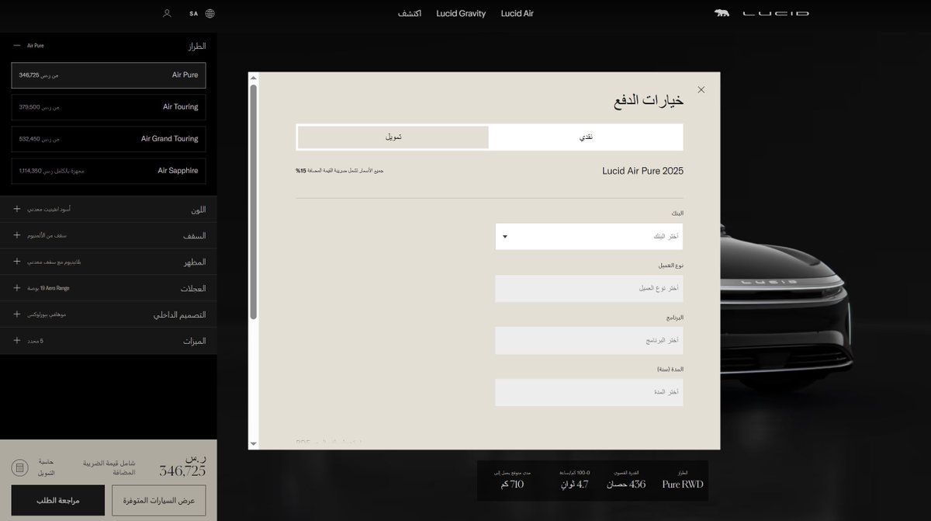Open the Lucid Gravity menu item

461,13
